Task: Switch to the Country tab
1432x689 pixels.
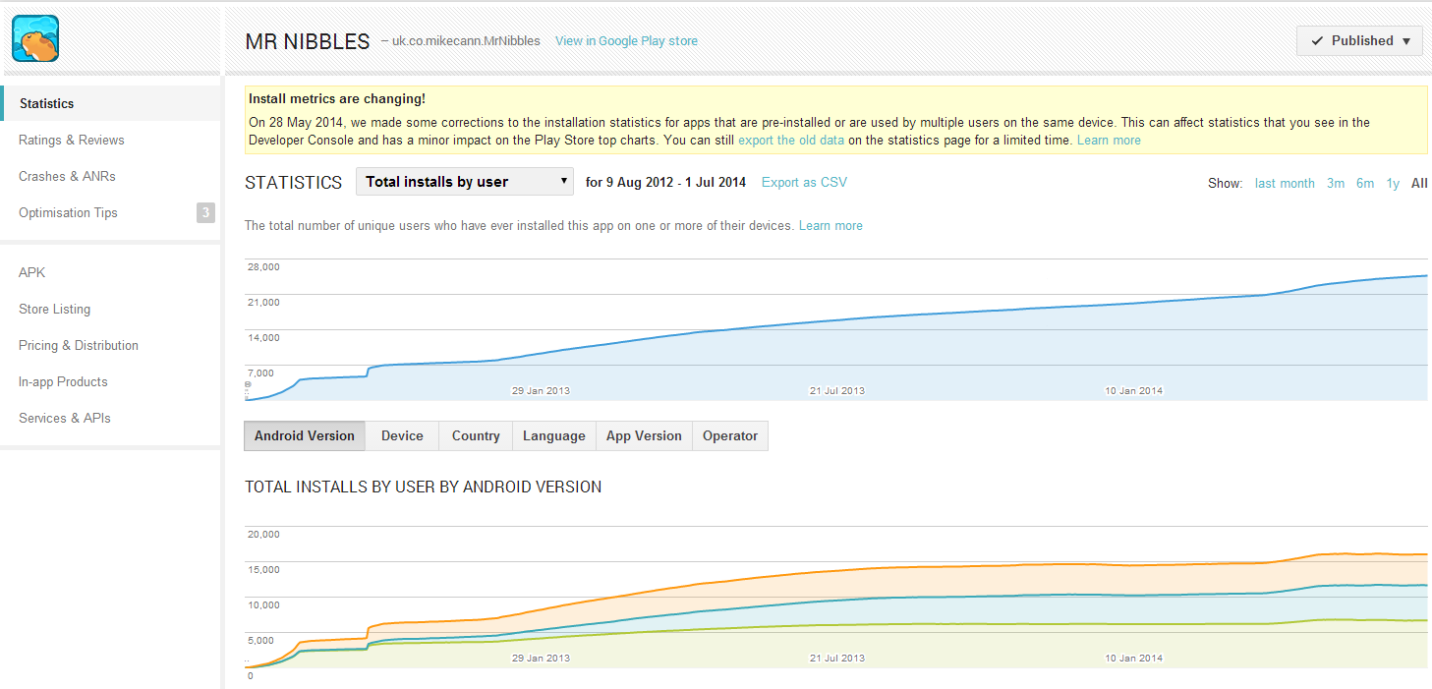Action: [476, 436]
